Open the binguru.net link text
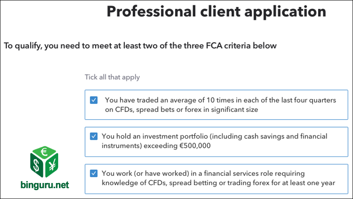This screenshot has height=199, width=353. [45, 185]
